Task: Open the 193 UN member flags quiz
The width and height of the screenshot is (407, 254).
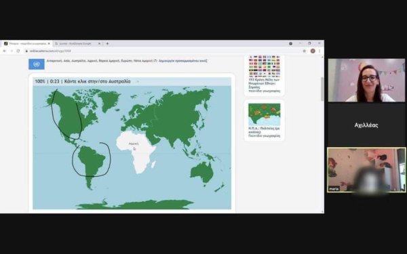Action: (265, 75)
